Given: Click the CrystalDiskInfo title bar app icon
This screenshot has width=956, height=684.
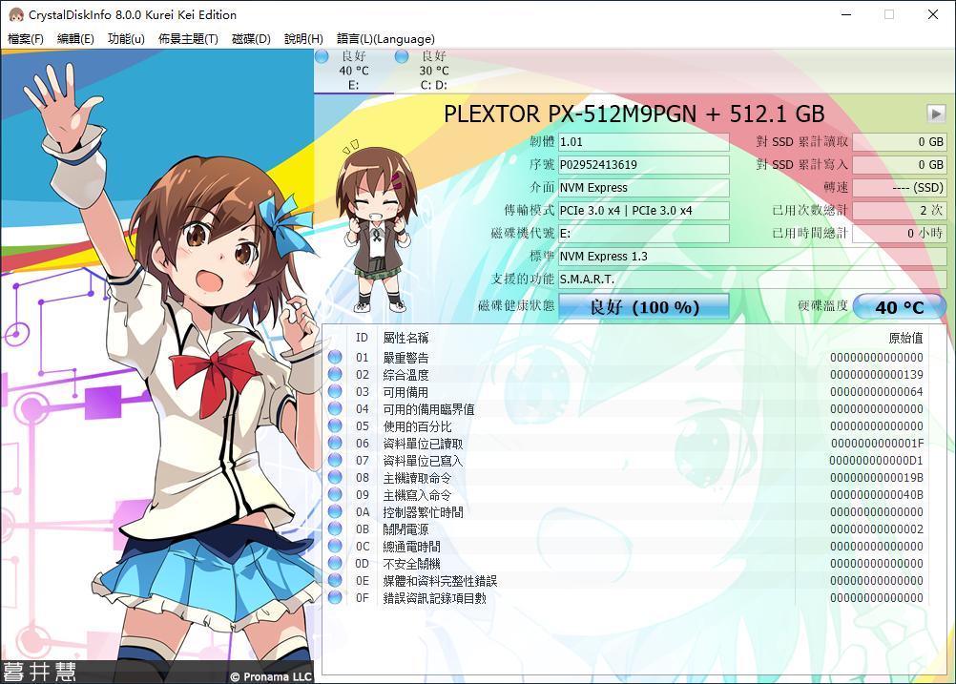Looking at the screenshot, I should [x=14, y=14].
